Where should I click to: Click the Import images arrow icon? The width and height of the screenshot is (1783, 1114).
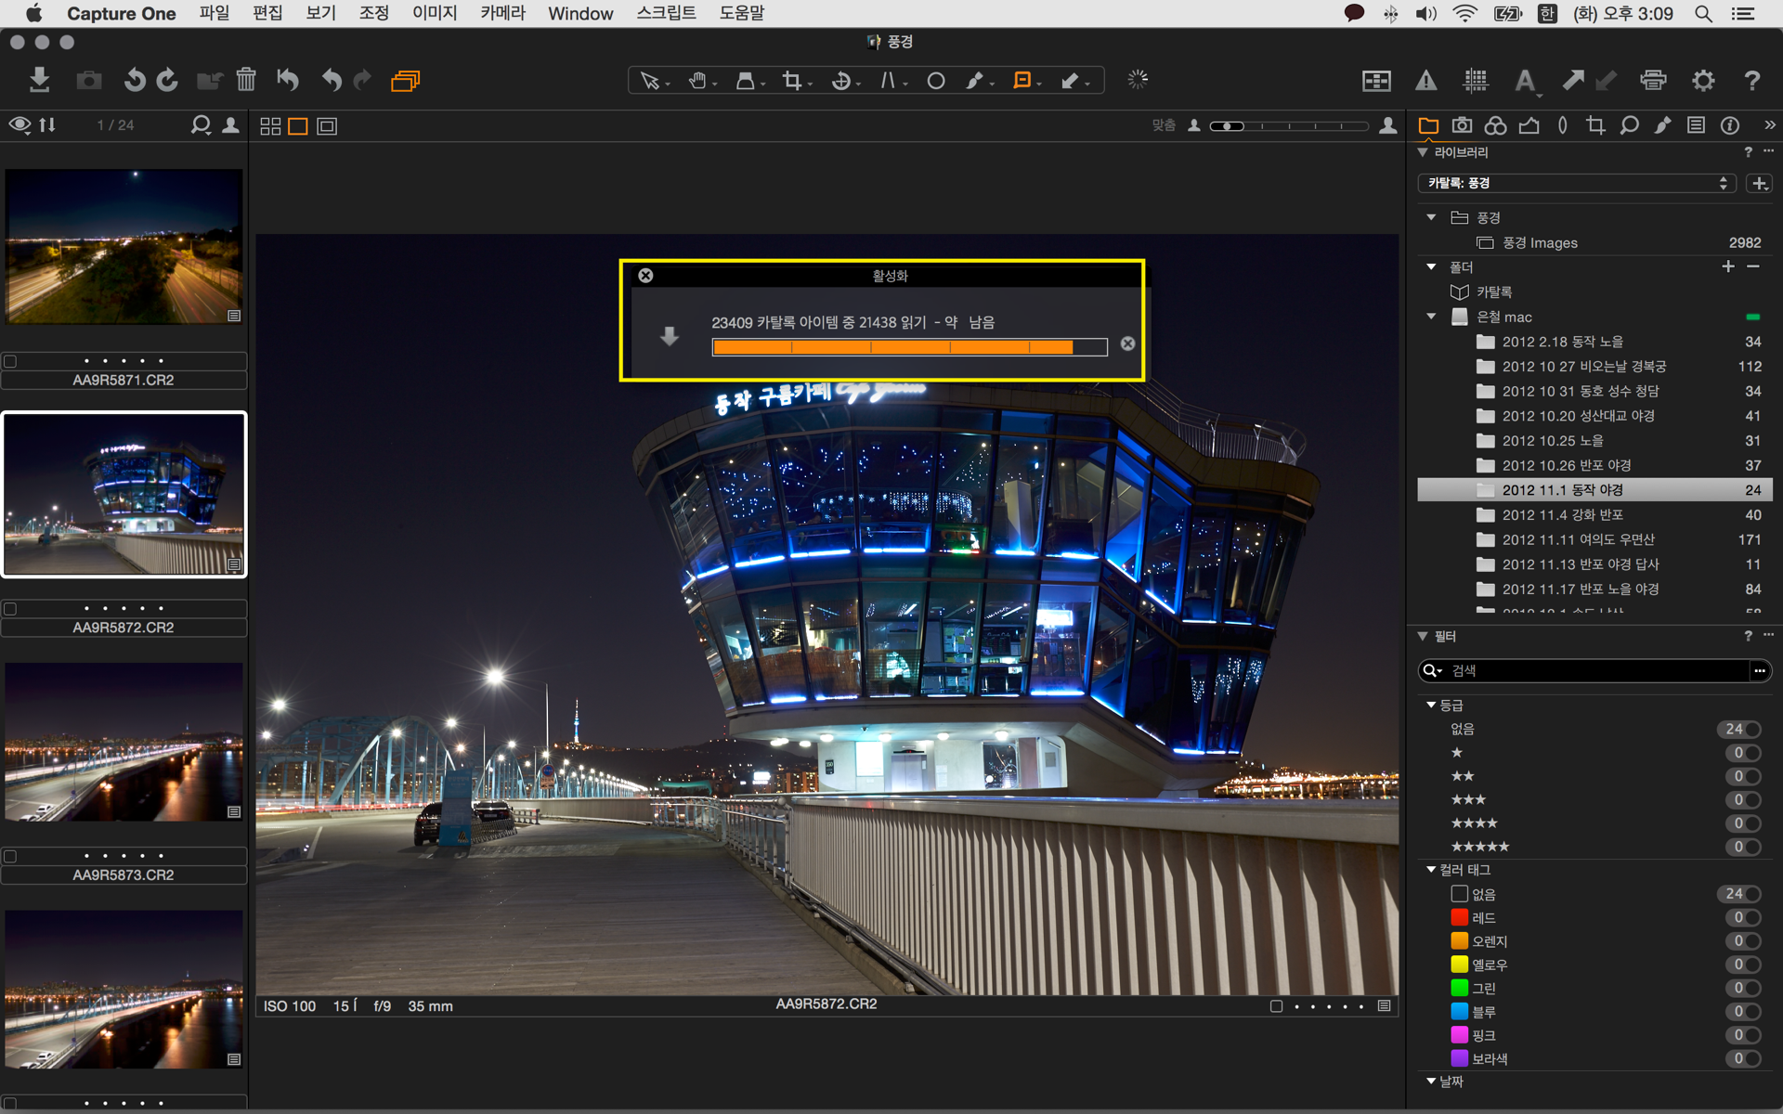tap(39, 80)
